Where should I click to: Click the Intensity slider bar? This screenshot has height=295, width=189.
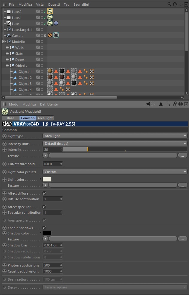(125, 150)
